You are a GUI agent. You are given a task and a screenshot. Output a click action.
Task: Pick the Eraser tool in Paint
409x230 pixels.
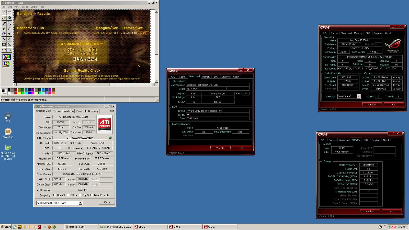point(4,18)
